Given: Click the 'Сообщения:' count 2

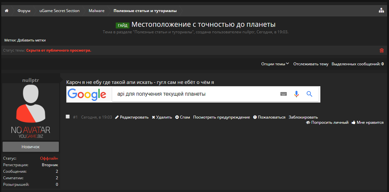Looking at the screenshot, I should [57, 171].
